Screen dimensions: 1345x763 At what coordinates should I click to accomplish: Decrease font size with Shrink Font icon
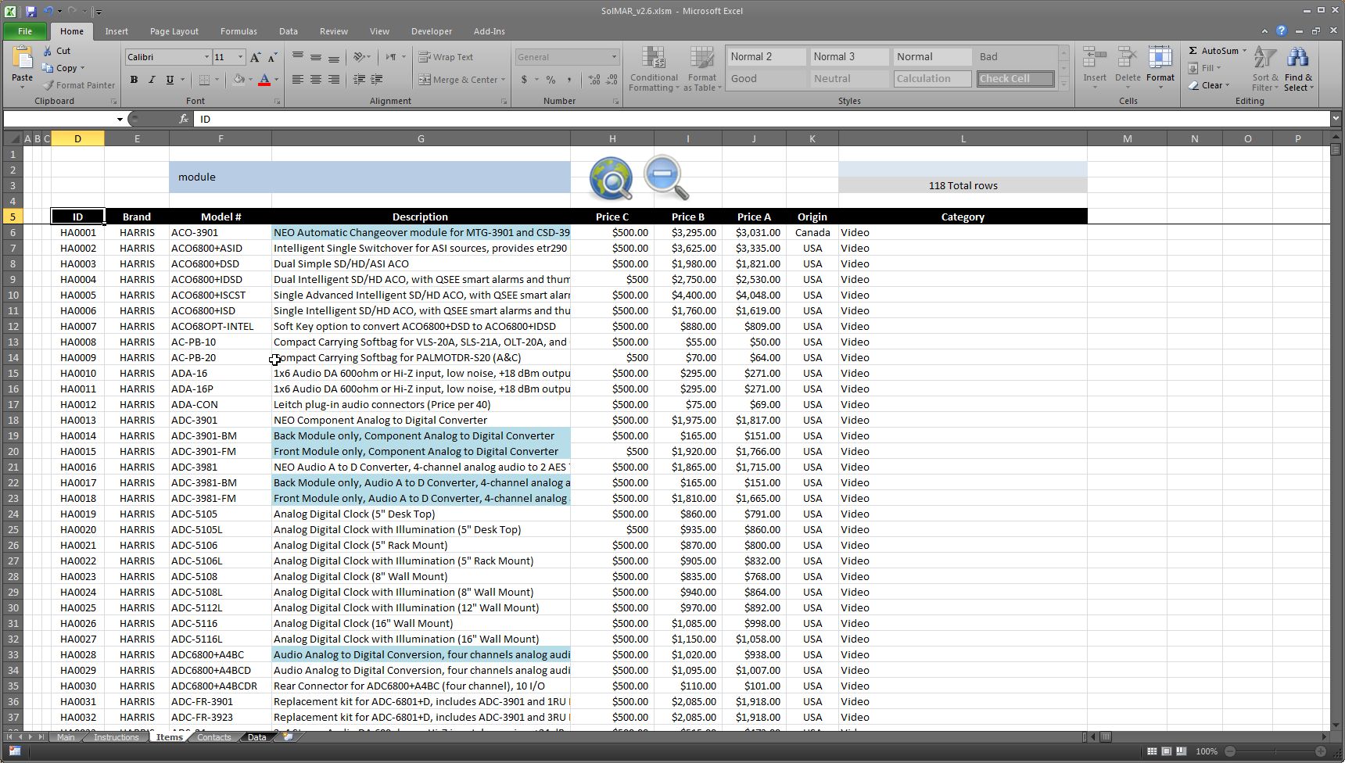pyautogui.click(x=272, y=57)
